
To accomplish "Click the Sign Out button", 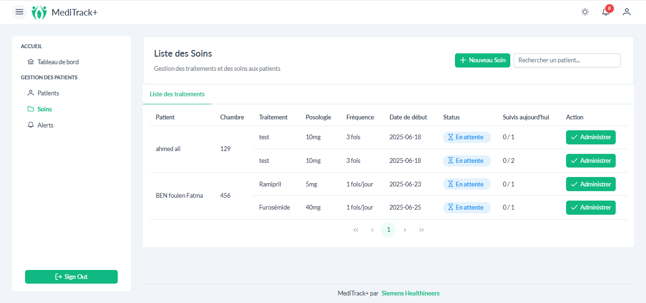I will (x=71, y=277).
